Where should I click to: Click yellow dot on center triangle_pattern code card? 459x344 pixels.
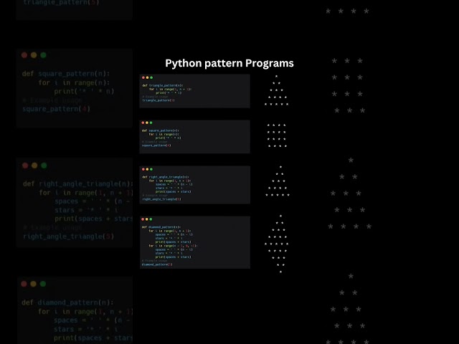tap(147, 77)
